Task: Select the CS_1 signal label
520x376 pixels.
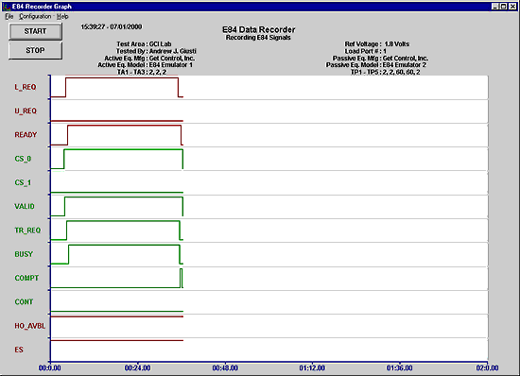Action: tap(23, 182)
